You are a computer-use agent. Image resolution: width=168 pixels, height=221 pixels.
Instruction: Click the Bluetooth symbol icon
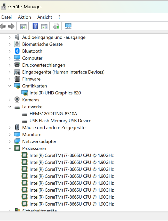(17, 51)
